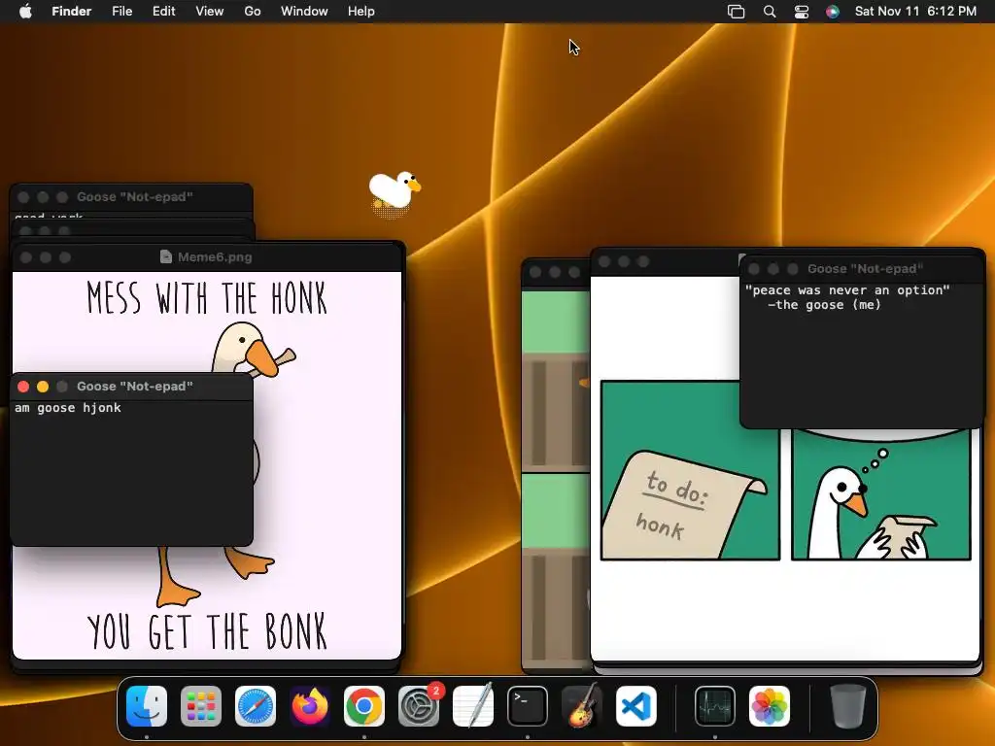This screenshot has height=746, width=995.
Task: Open Launchpad in the Dock
Action: coord(201,706)
